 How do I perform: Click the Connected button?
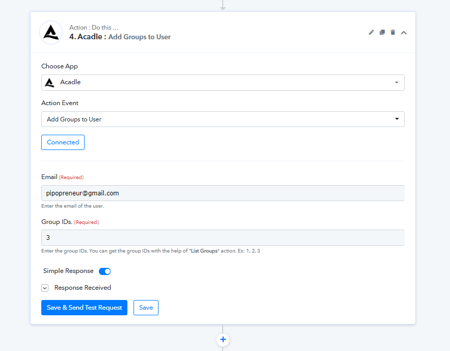pos(63,142)
